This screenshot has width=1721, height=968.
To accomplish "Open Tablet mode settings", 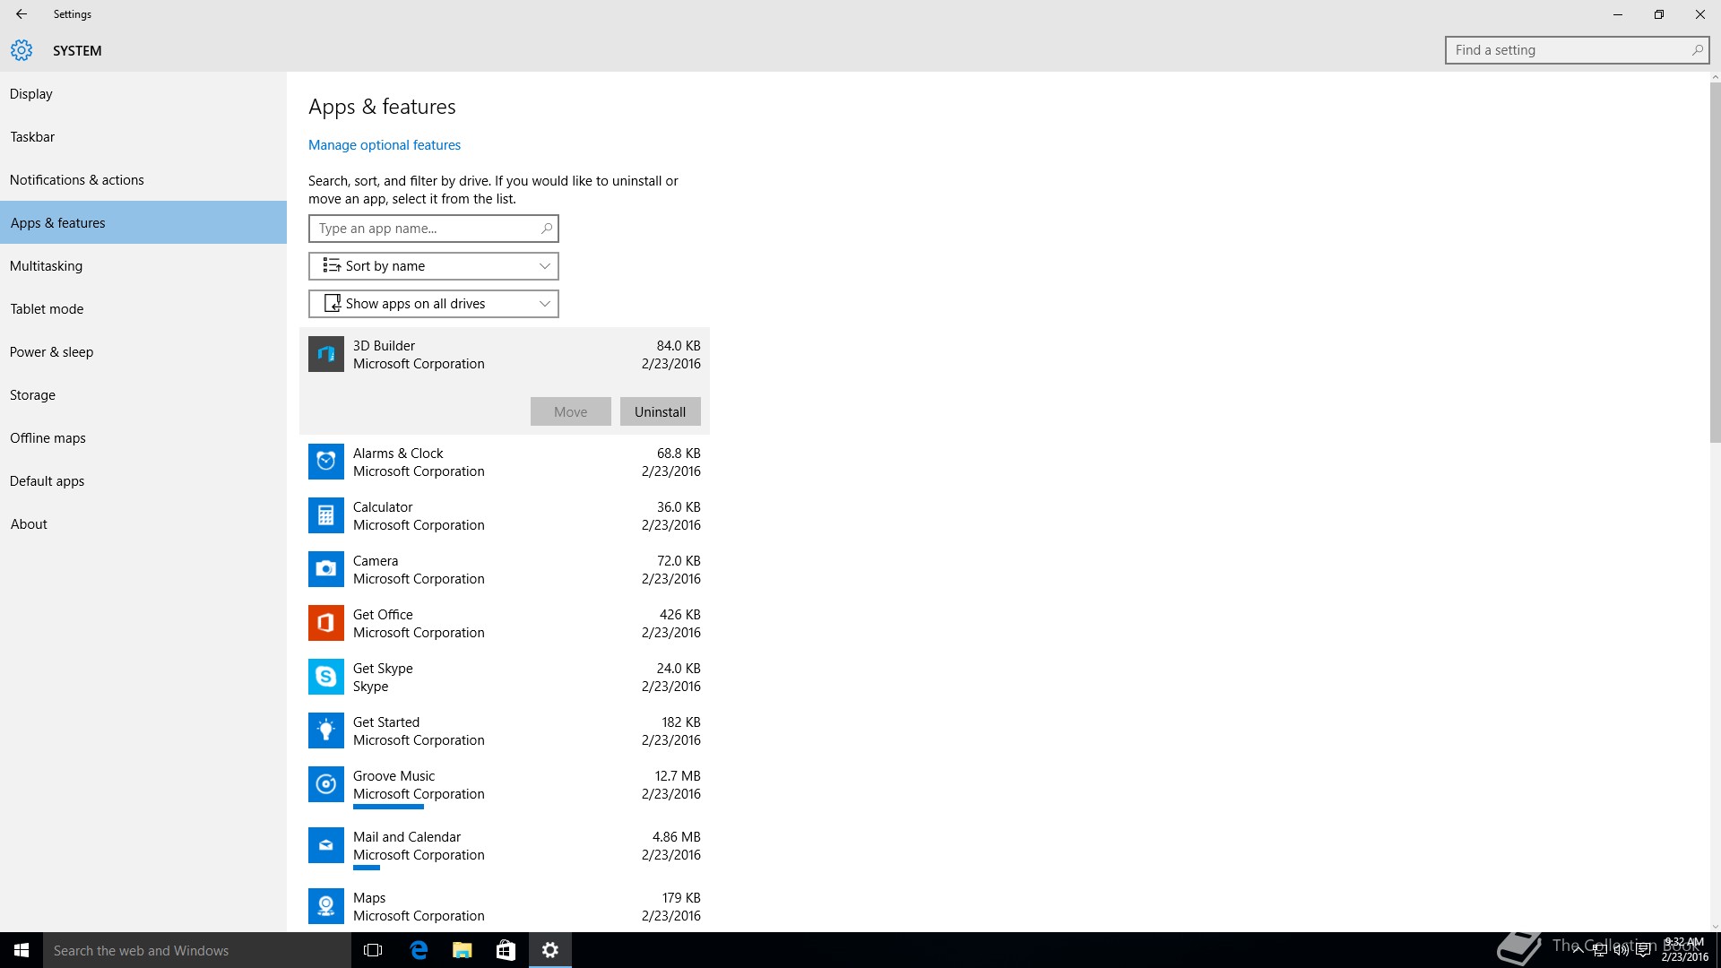I will point(143,309).
